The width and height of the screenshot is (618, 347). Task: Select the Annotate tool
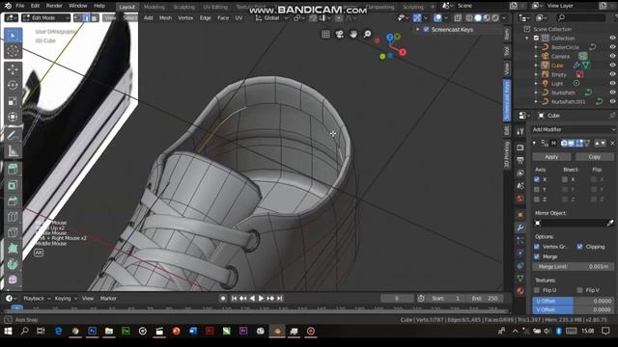tap(13, 135)
